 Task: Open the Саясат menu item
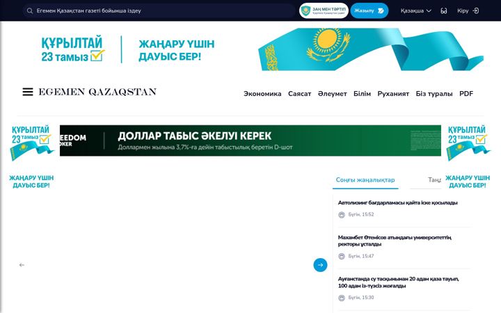(x=299, y=94)
